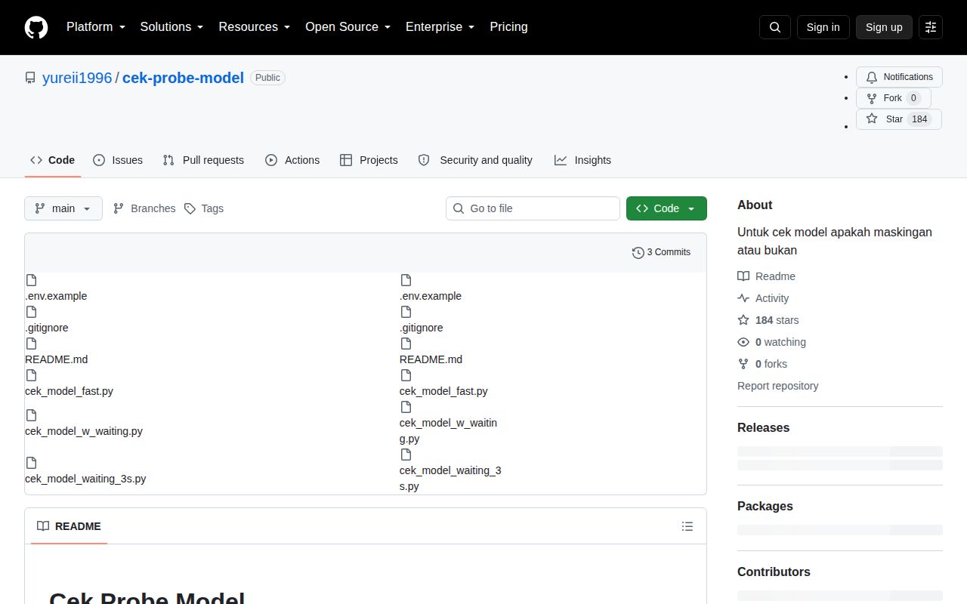Open the green Code dropdown button
The height and width of the screenshot is (604, 967).
666,208
